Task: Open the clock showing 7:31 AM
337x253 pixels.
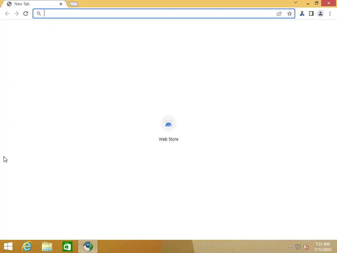Action: click(x=323, y=246)
